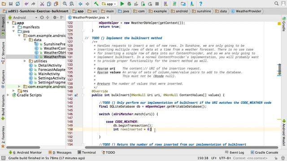
Task: Click the Save All toolbar icon
Action: click(x=11, y=4)
